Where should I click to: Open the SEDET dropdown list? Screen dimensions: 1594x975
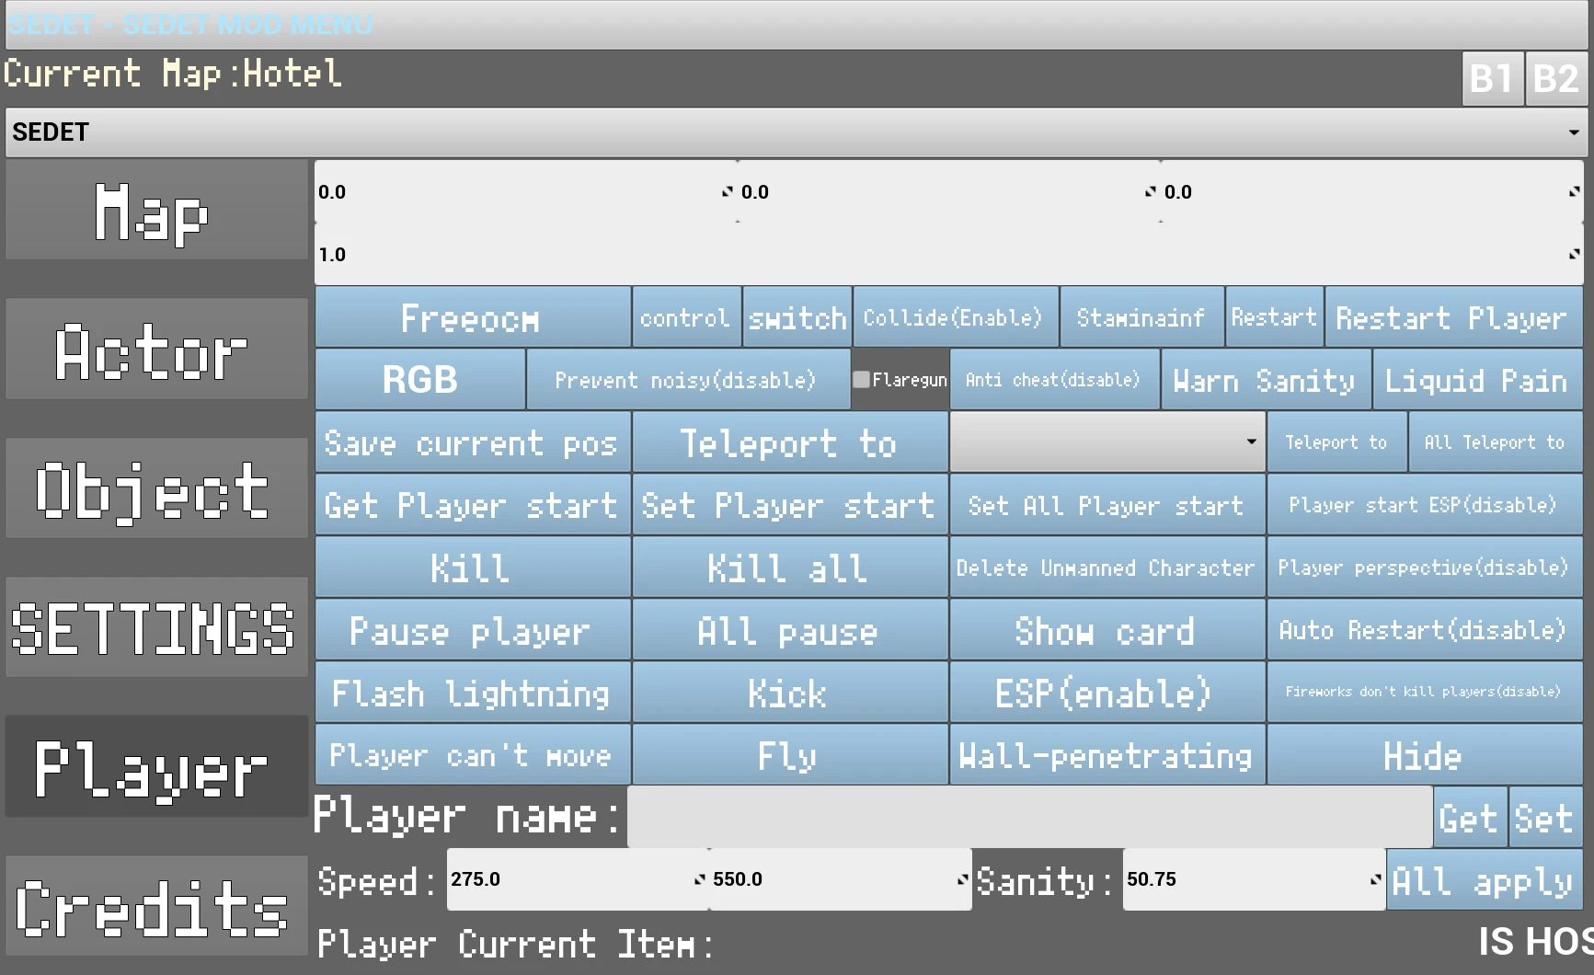[x=797, y=132]
